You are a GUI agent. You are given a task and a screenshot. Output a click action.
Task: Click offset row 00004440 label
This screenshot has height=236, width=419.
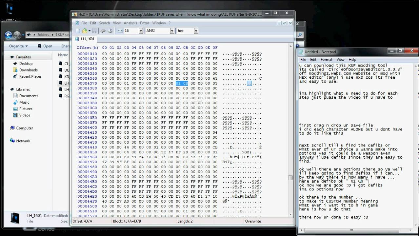click(x=87, y=147)
